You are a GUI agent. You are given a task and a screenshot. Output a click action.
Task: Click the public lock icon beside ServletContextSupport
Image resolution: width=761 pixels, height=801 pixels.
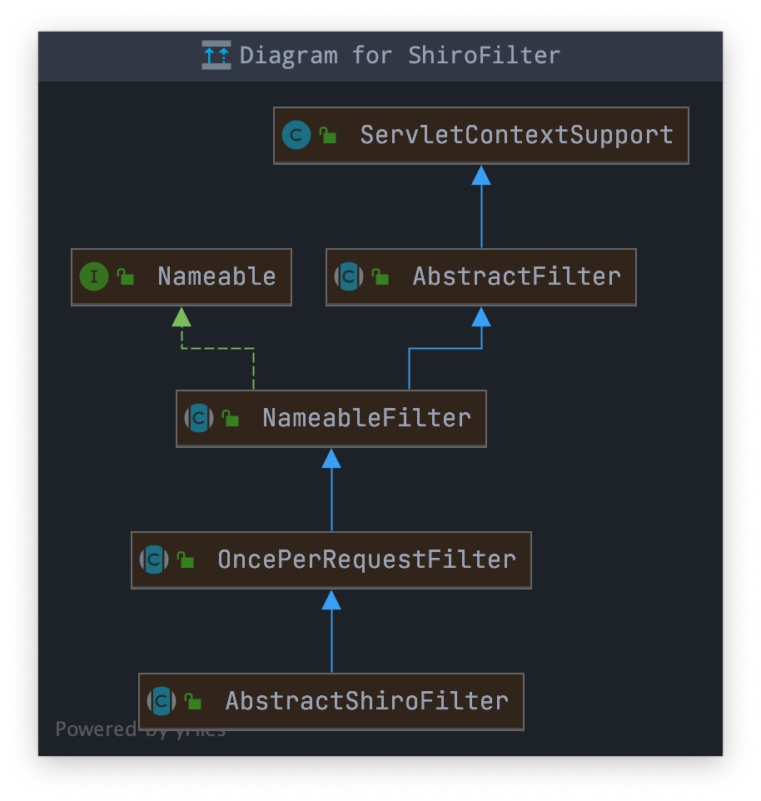pyautogui.click(x=328, y=136)
